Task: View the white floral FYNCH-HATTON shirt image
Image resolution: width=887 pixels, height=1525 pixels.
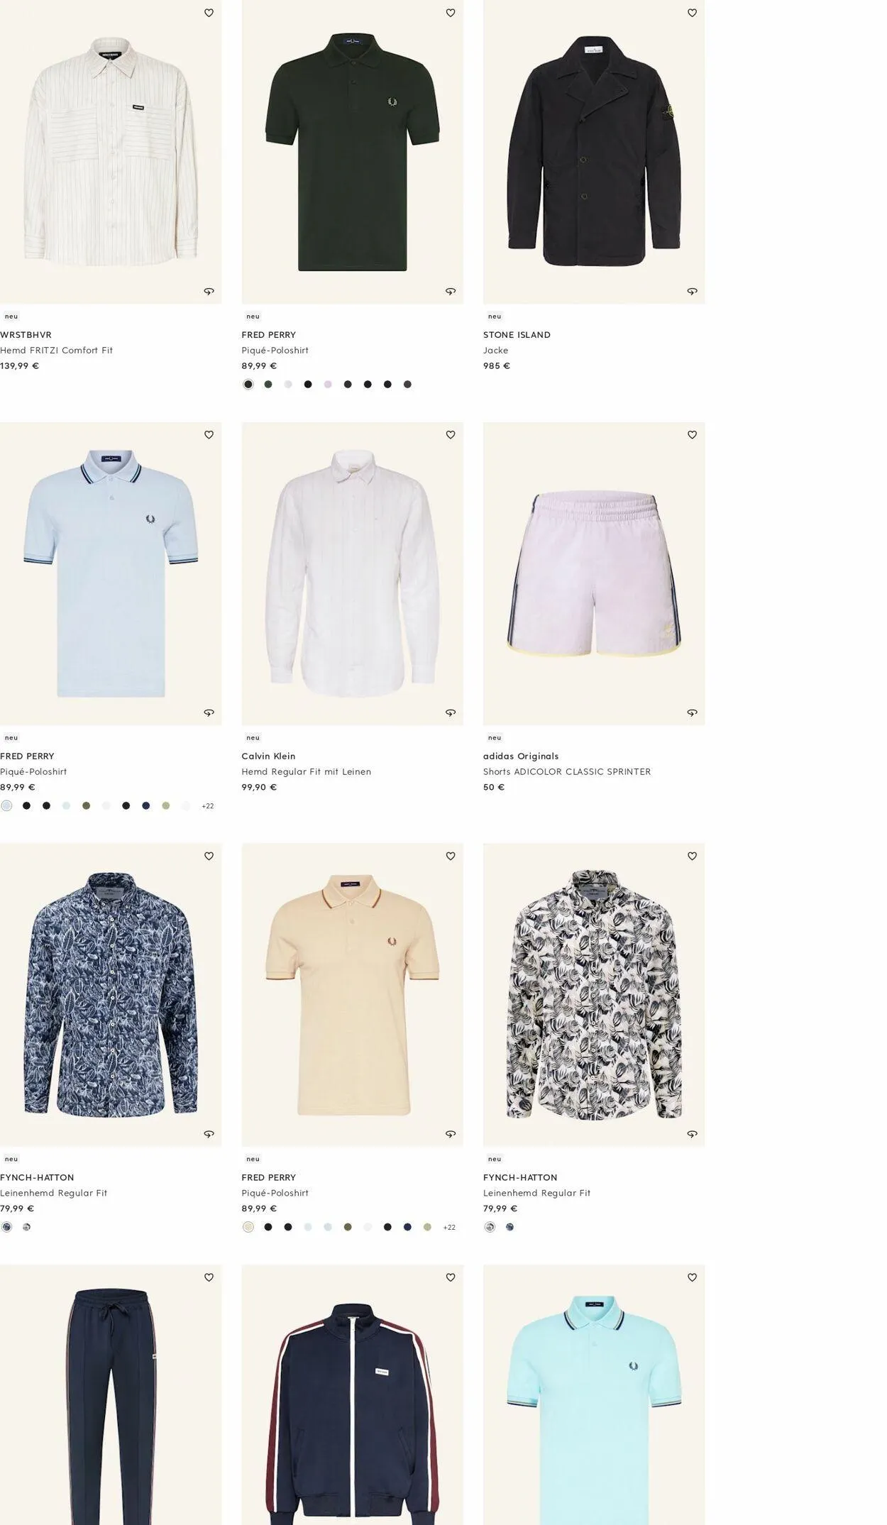Action: pyautogui.click(x=594, y=994)
